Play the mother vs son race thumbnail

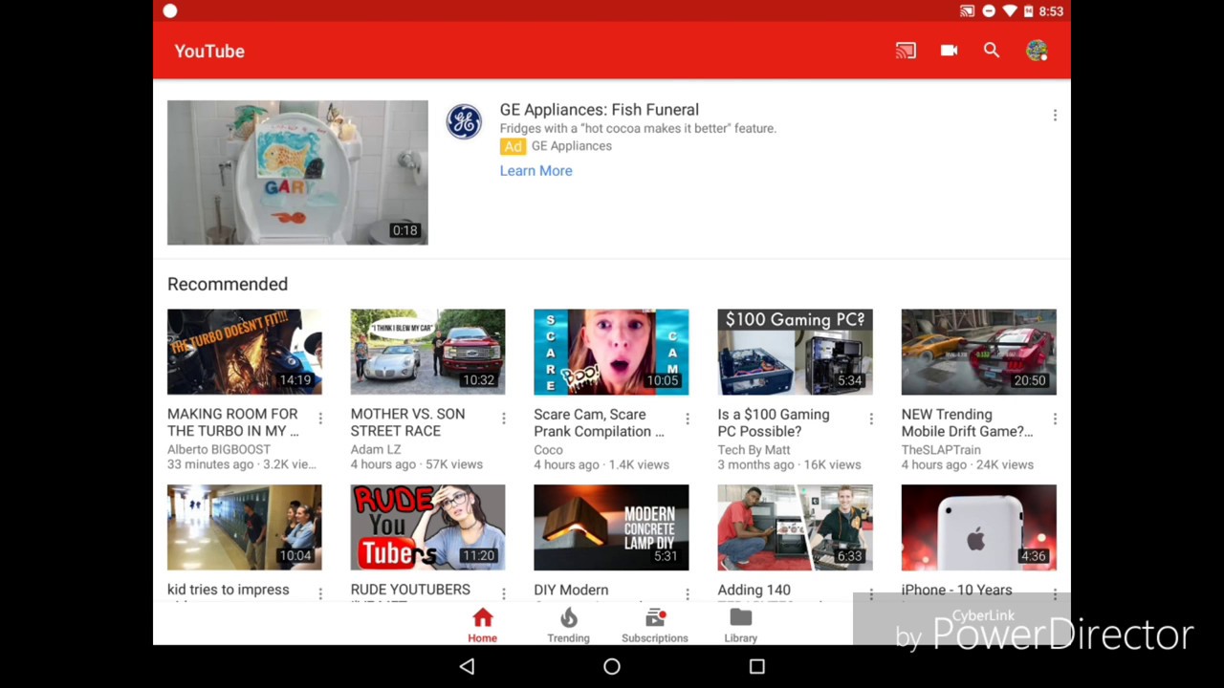tap(427, 352)
